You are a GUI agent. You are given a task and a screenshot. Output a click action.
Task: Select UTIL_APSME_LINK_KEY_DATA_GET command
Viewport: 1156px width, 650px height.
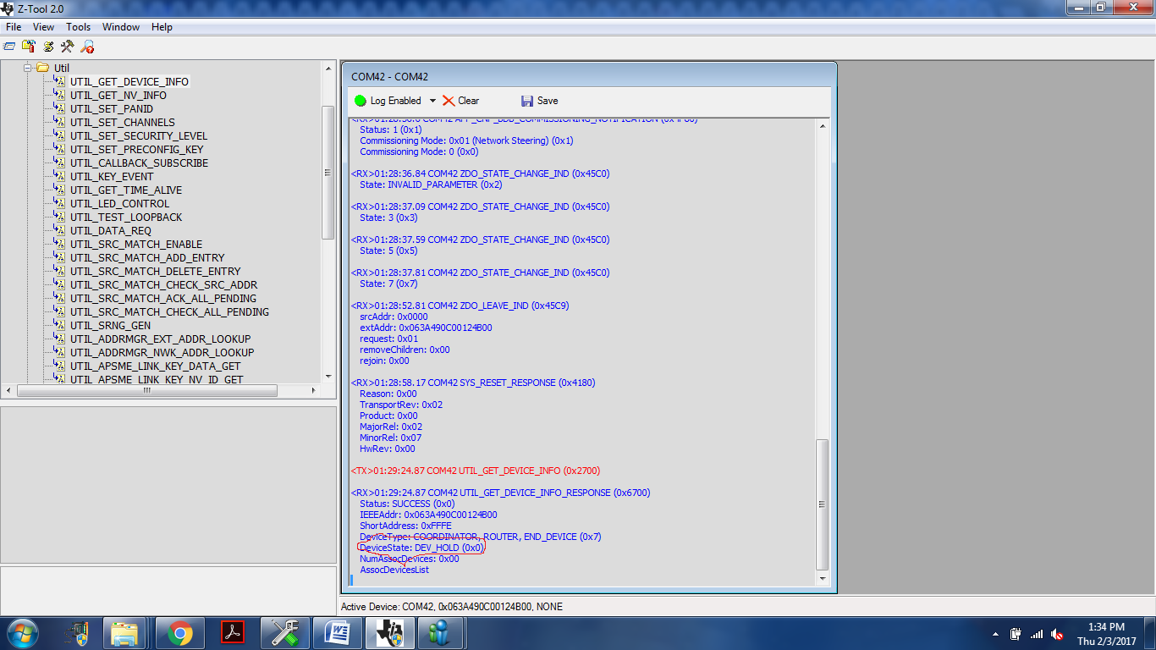coord(156,366)
